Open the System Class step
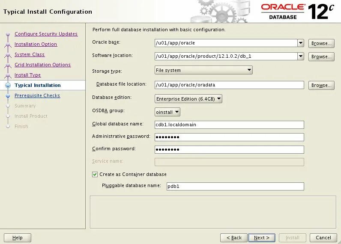Screen dimensions: 341x244 (30, 54)
